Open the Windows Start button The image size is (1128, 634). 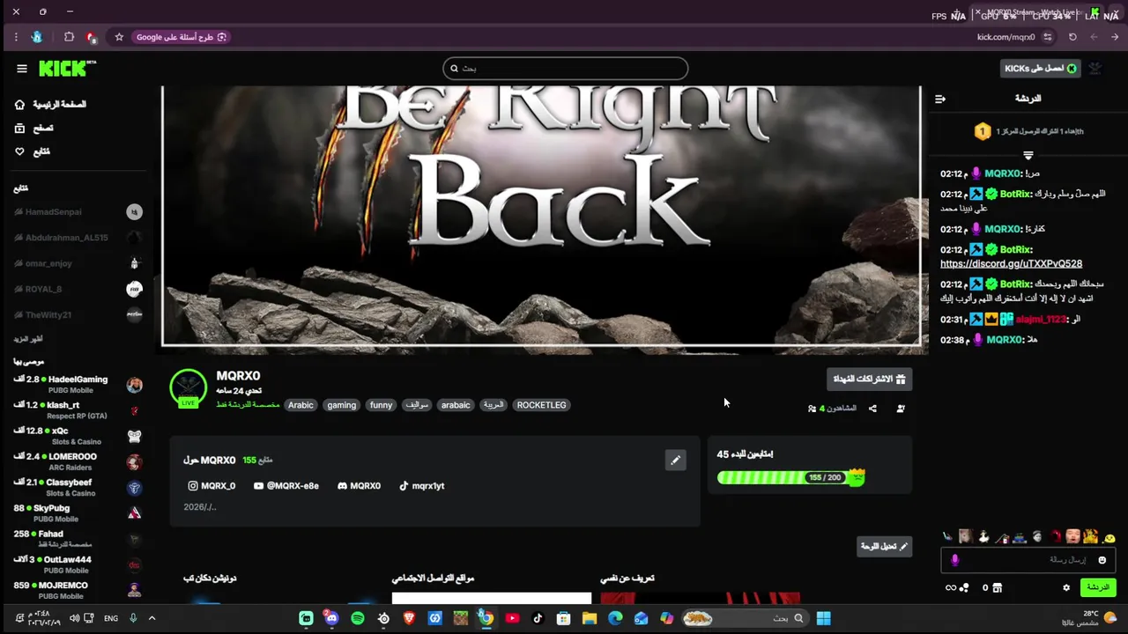tap(823, 618)
